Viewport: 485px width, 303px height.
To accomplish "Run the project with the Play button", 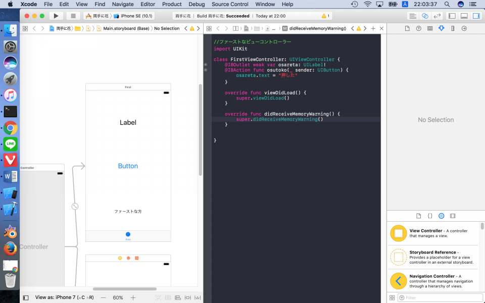I will point(56,16).
